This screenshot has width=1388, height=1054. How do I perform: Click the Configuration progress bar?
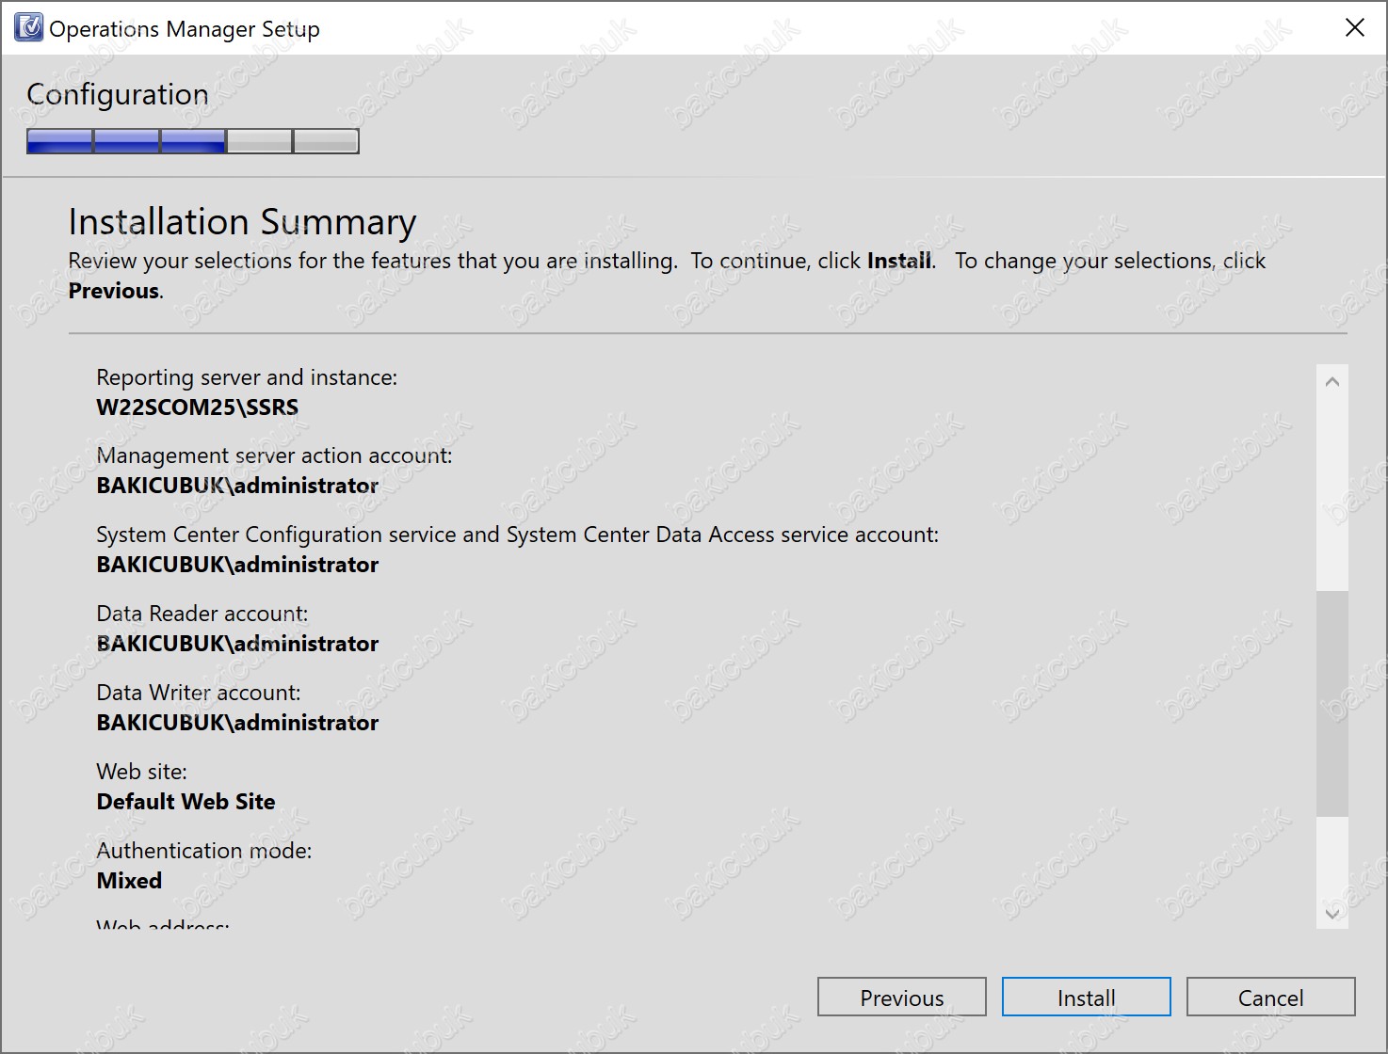click(x=193, y=141)
